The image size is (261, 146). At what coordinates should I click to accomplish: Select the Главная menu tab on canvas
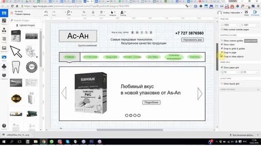pos(70,57)
